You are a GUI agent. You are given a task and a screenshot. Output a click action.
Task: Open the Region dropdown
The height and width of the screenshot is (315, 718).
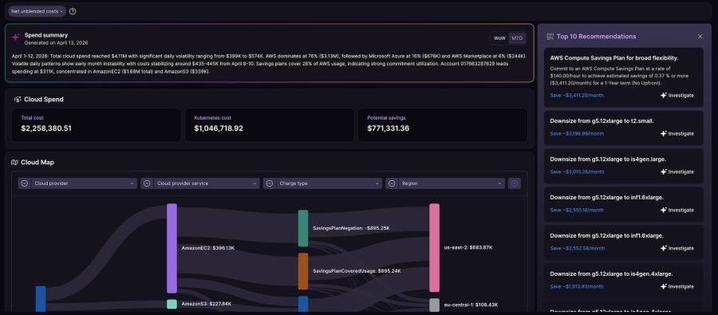click(452, 183)
